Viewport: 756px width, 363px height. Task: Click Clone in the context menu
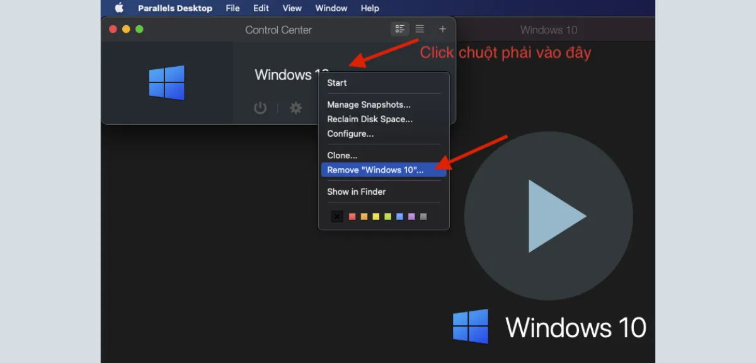pyautogui.click(x=342, y=155)
